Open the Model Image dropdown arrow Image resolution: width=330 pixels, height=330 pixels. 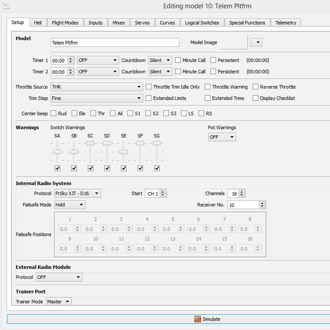click(257, 42)
